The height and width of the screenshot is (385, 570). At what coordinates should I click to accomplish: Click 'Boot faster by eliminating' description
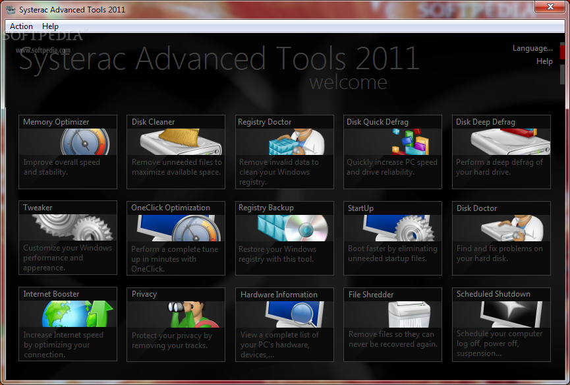click(x=393, y=253)
